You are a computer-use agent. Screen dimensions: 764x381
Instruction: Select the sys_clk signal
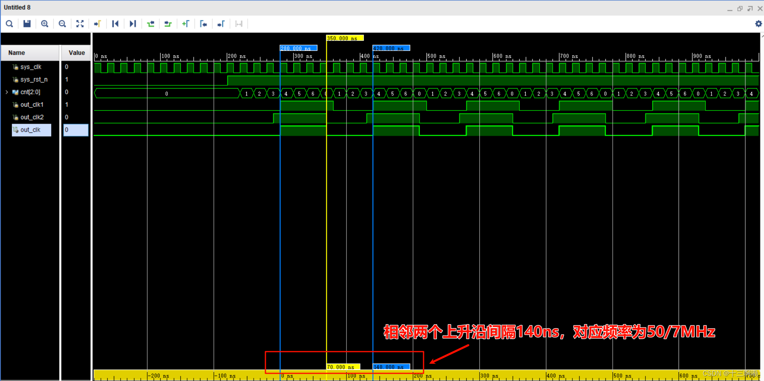coord(30,67)
